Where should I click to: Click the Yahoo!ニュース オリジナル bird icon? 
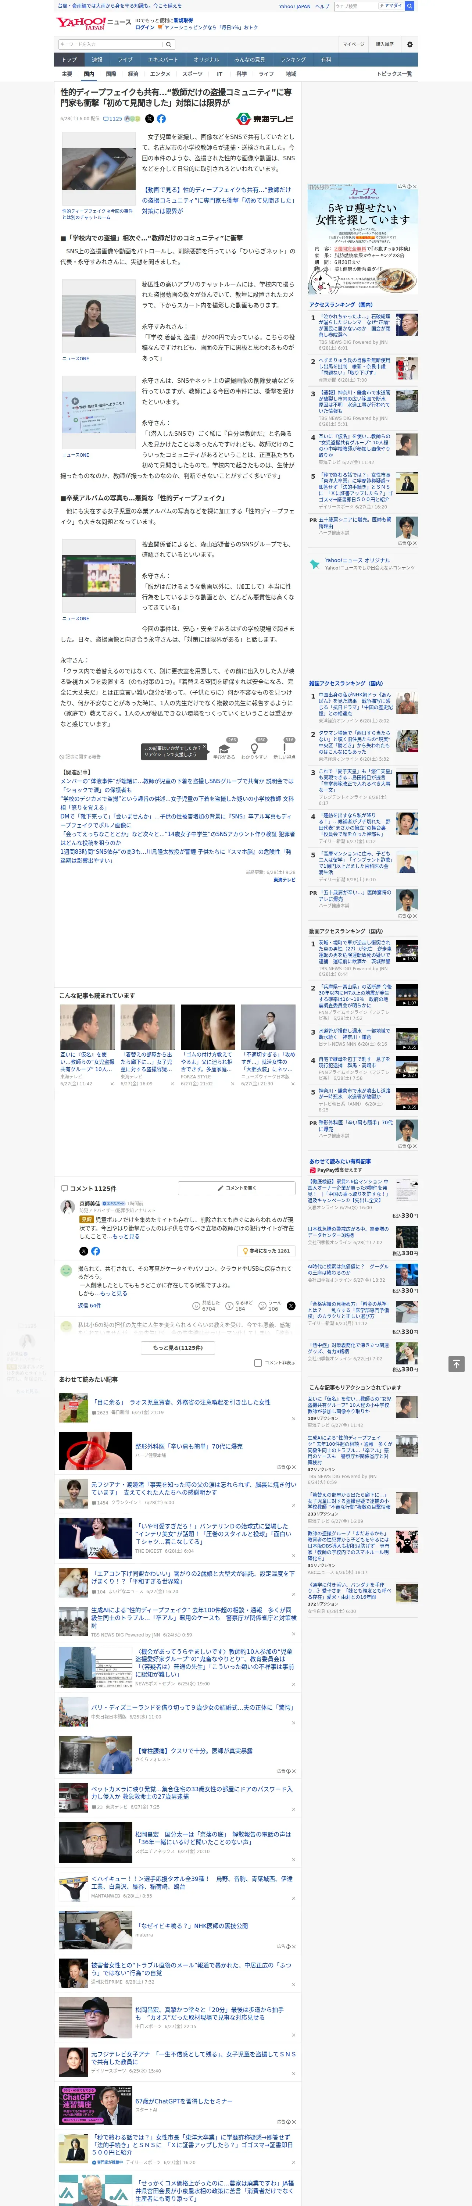(314, 564)
